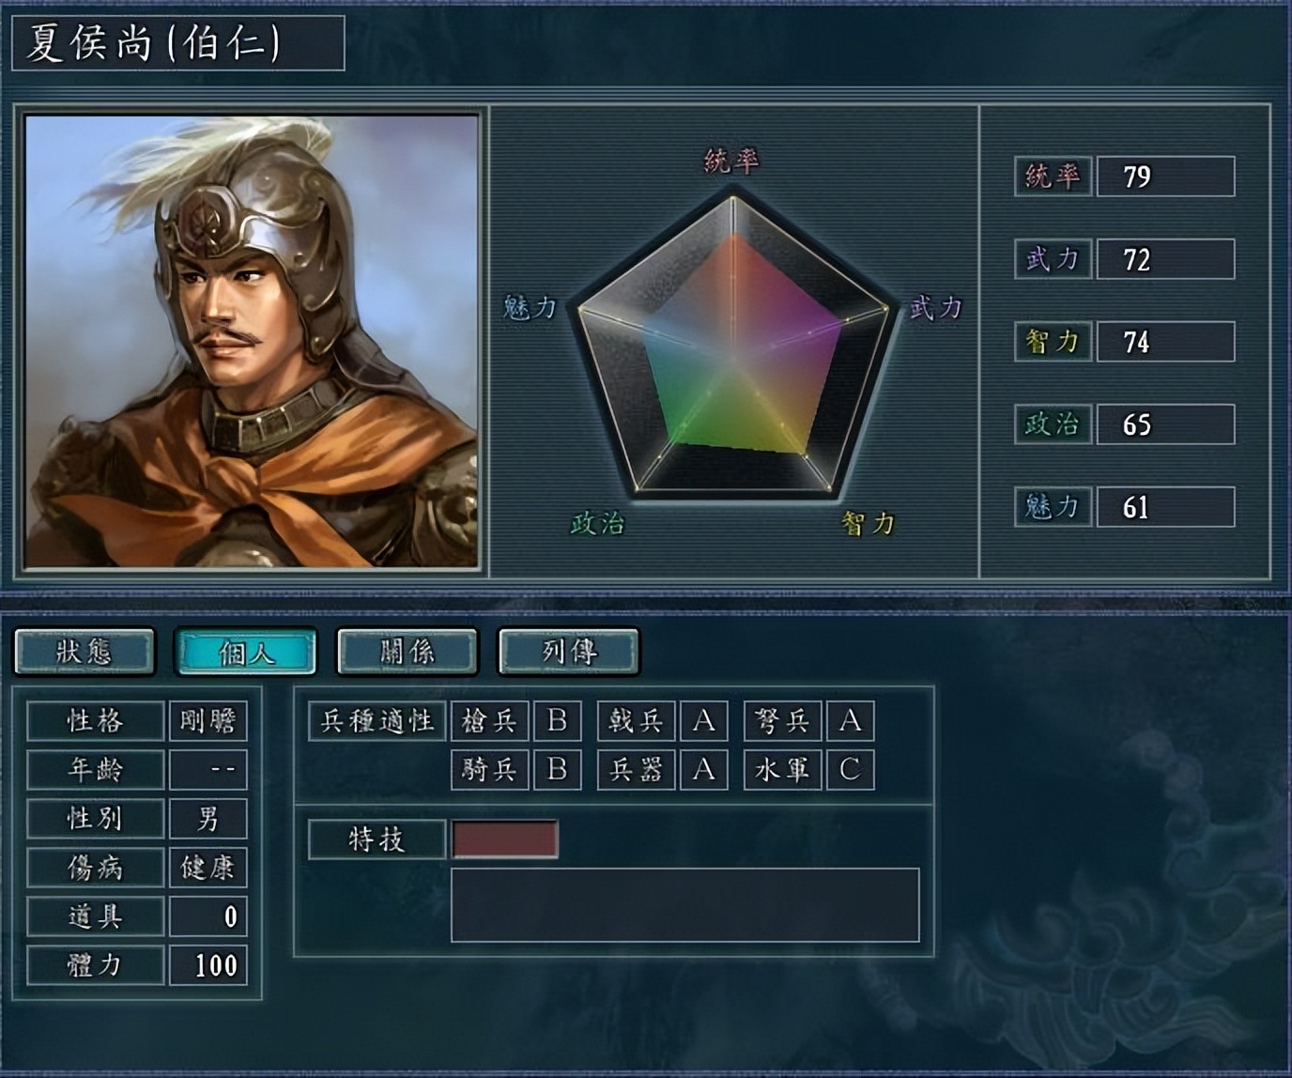Click the 政治 stat value 65
This screenshot has height=1078, width=1292.
(x=1166, y=424)
